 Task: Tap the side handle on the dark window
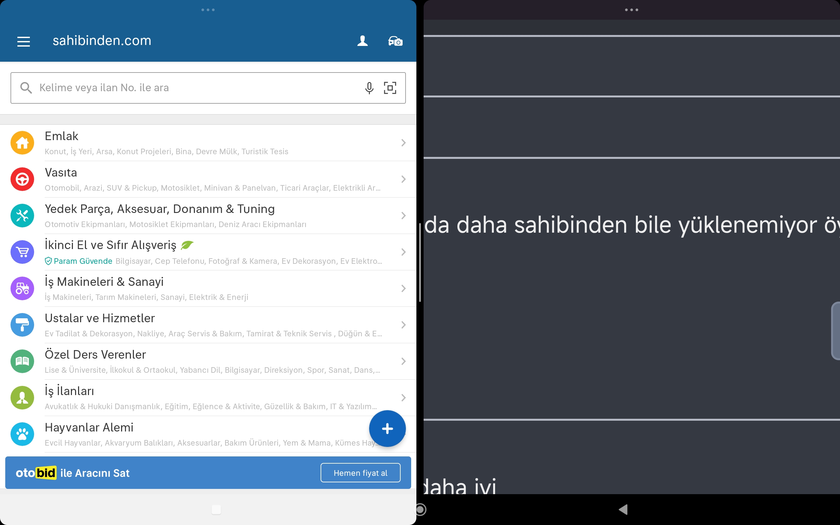pos(835,331)
